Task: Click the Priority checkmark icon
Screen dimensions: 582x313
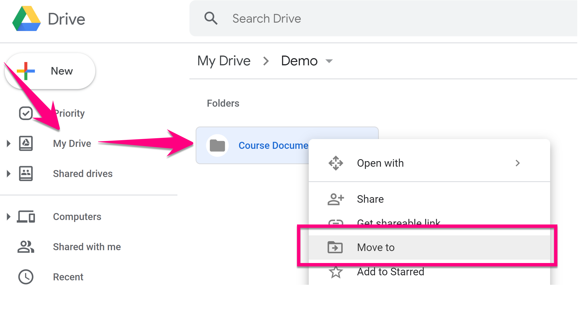Action: (x=26, y=113)
